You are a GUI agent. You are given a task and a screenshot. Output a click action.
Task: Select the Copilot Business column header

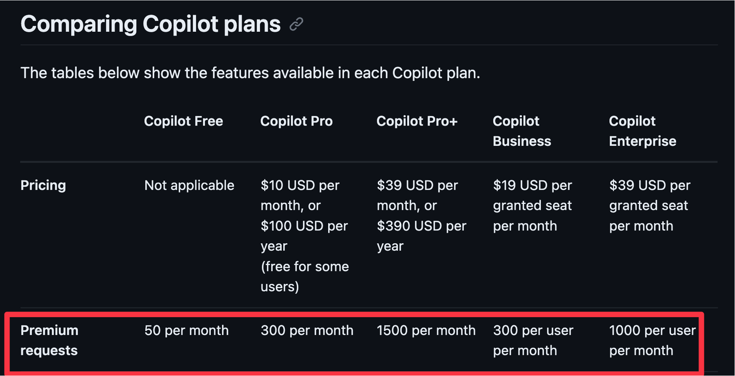(x=522, y=131)
